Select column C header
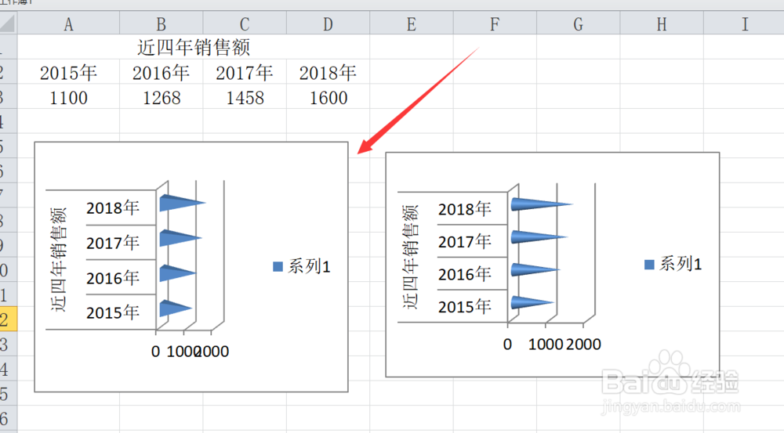The height and width of the screenshot is (433, 784). click(245, 23)
